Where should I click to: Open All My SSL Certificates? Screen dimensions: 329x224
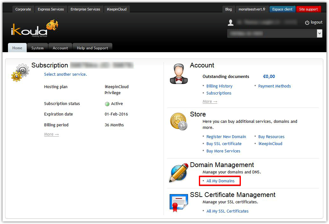pyautogui.click(x=227, y=211)
